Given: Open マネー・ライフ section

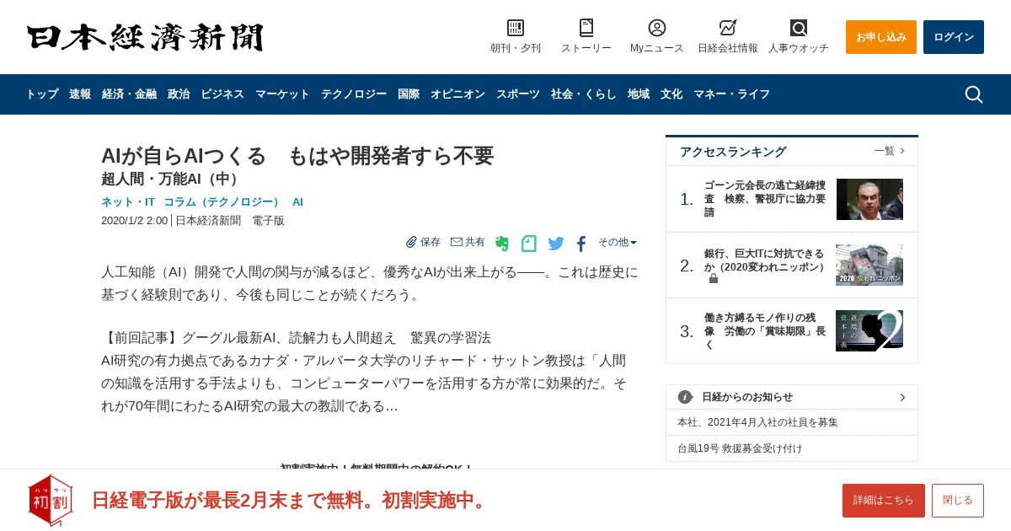Looking at the screenshot, I should [x=731, y=94].
